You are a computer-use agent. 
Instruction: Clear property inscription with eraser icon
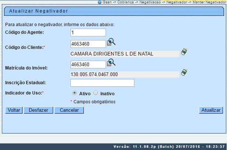pyautogui.click(x=184, y=72)
